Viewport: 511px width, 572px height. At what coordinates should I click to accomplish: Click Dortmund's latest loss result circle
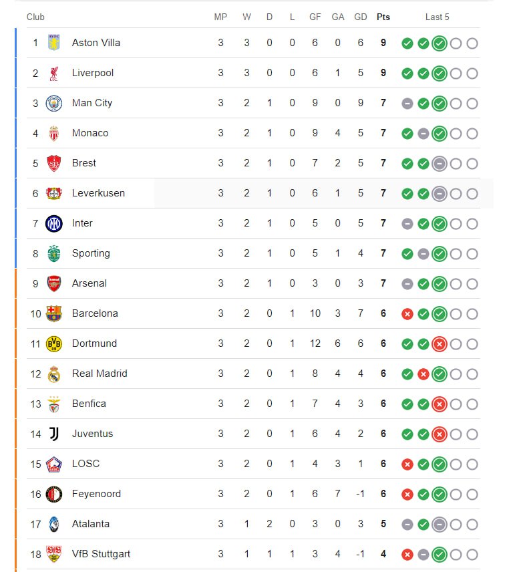[440, 344]
